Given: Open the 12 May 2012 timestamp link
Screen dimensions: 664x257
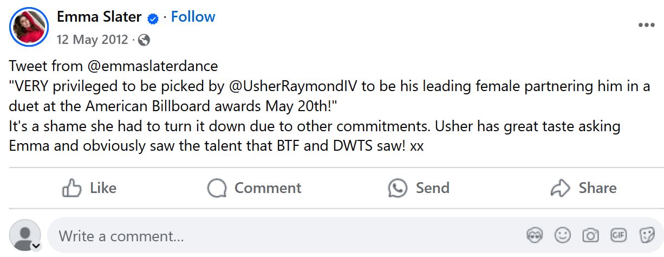Looking at the screenshot, I should [93, 40].
